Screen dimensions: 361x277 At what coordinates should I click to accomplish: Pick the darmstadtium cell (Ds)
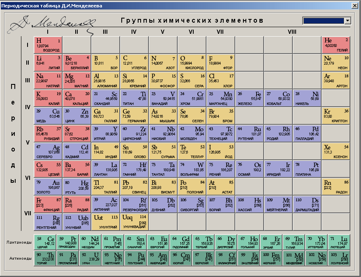pos(307,204)
